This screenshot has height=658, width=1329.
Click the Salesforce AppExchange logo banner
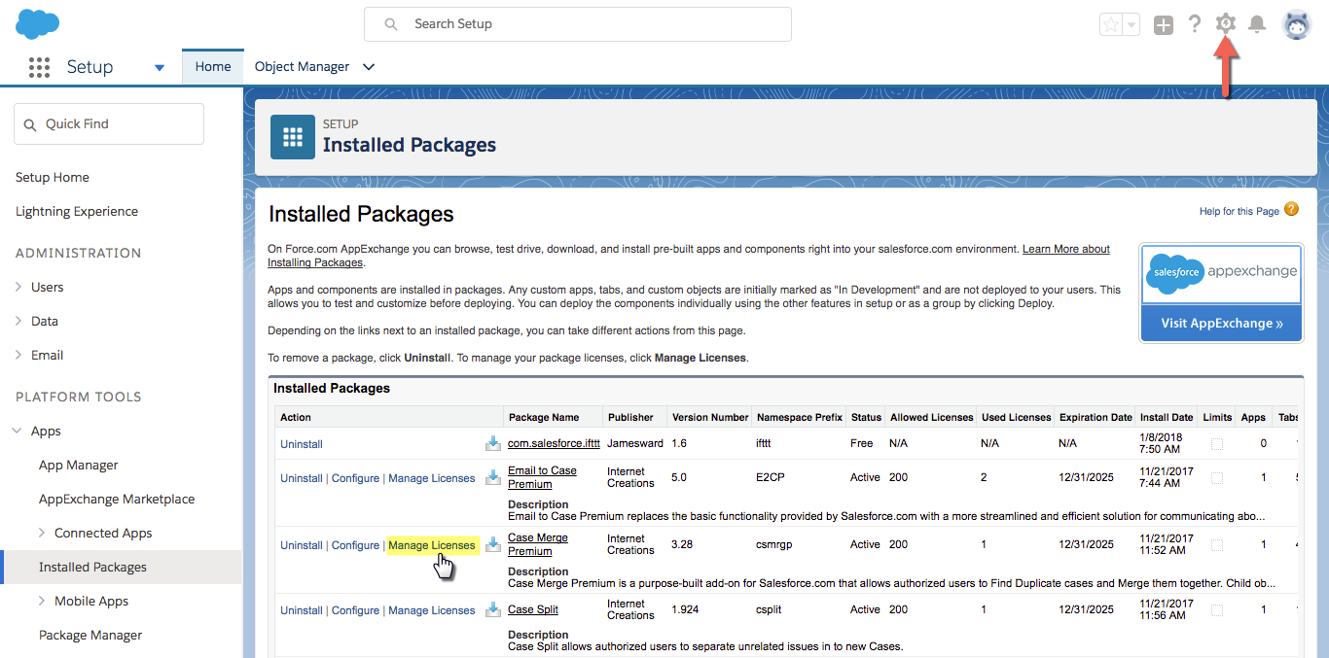click(x=1222, y=273)
